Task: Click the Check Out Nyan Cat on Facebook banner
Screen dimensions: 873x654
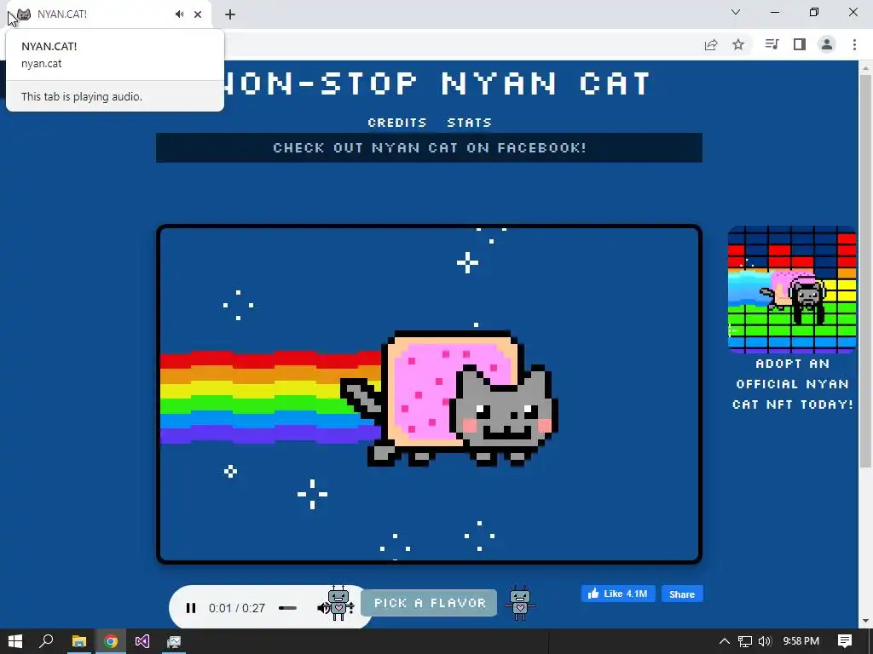Action: [x=430, y=148]
